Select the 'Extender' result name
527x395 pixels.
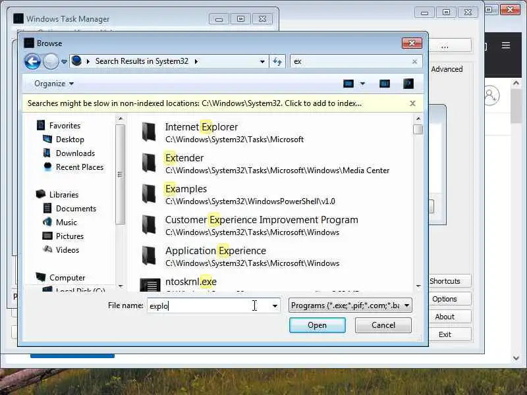(184, 158)
